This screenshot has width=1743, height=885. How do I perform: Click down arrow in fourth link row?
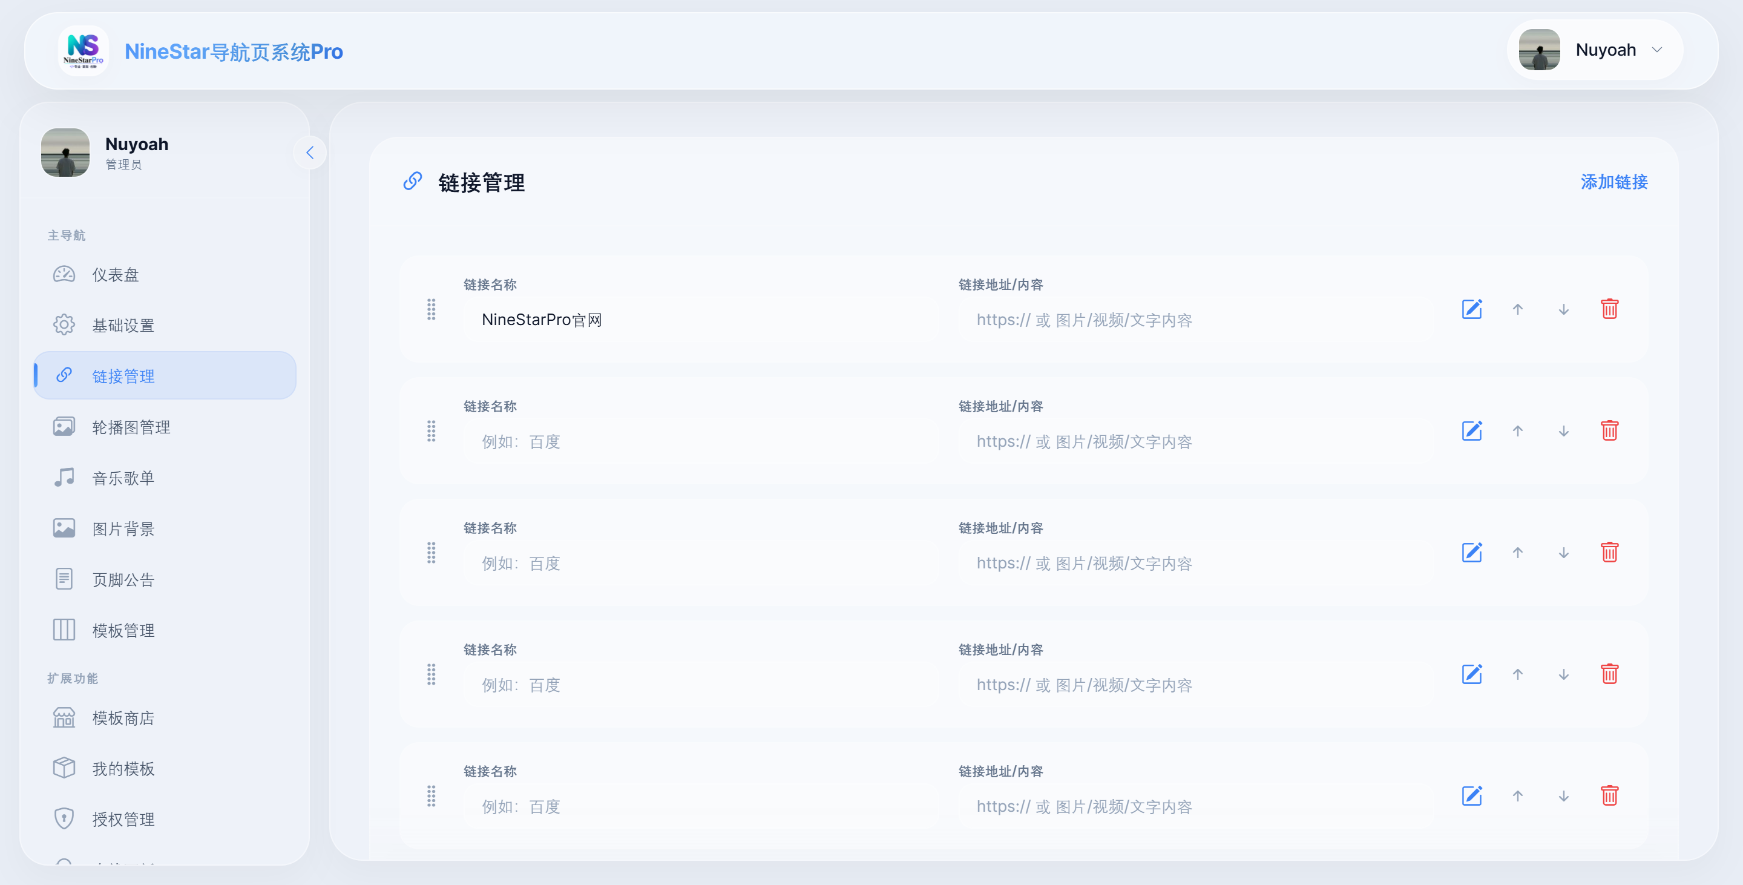point(1564,674)
